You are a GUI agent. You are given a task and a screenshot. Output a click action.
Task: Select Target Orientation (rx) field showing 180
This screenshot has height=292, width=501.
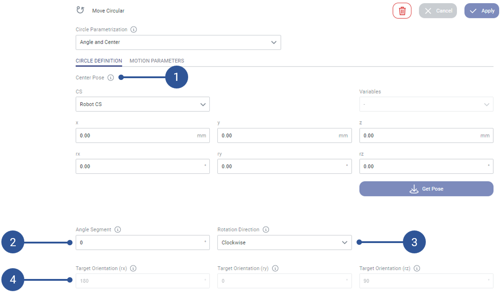click(x=143, y=281)
